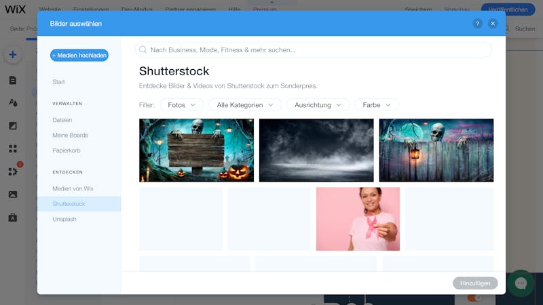Select the skeleton behind fence image
The width and height of the screenshot is (543, 305).
[x=436, y=150]
